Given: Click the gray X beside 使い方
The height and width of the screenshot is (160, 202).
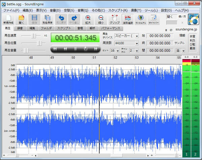Looking at the screenshot, I should pos(182,23).
